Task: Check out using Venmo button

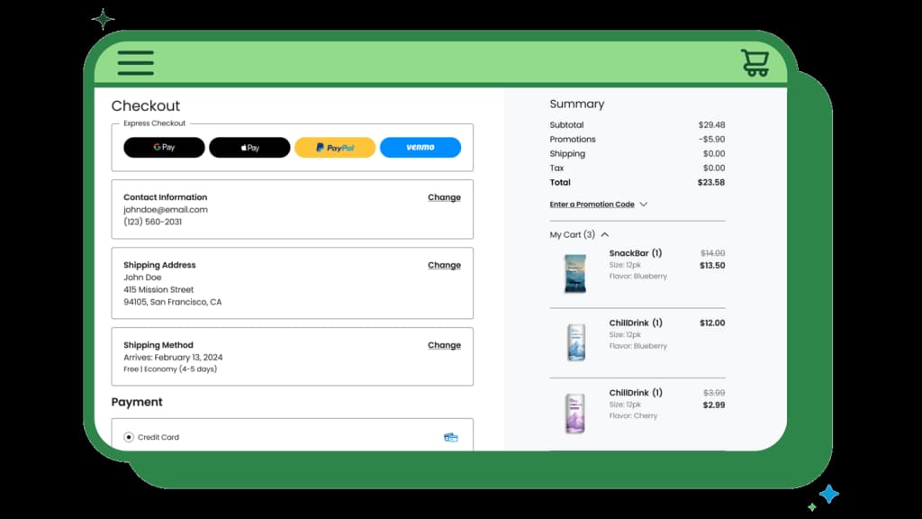Action: coord(420,148)
